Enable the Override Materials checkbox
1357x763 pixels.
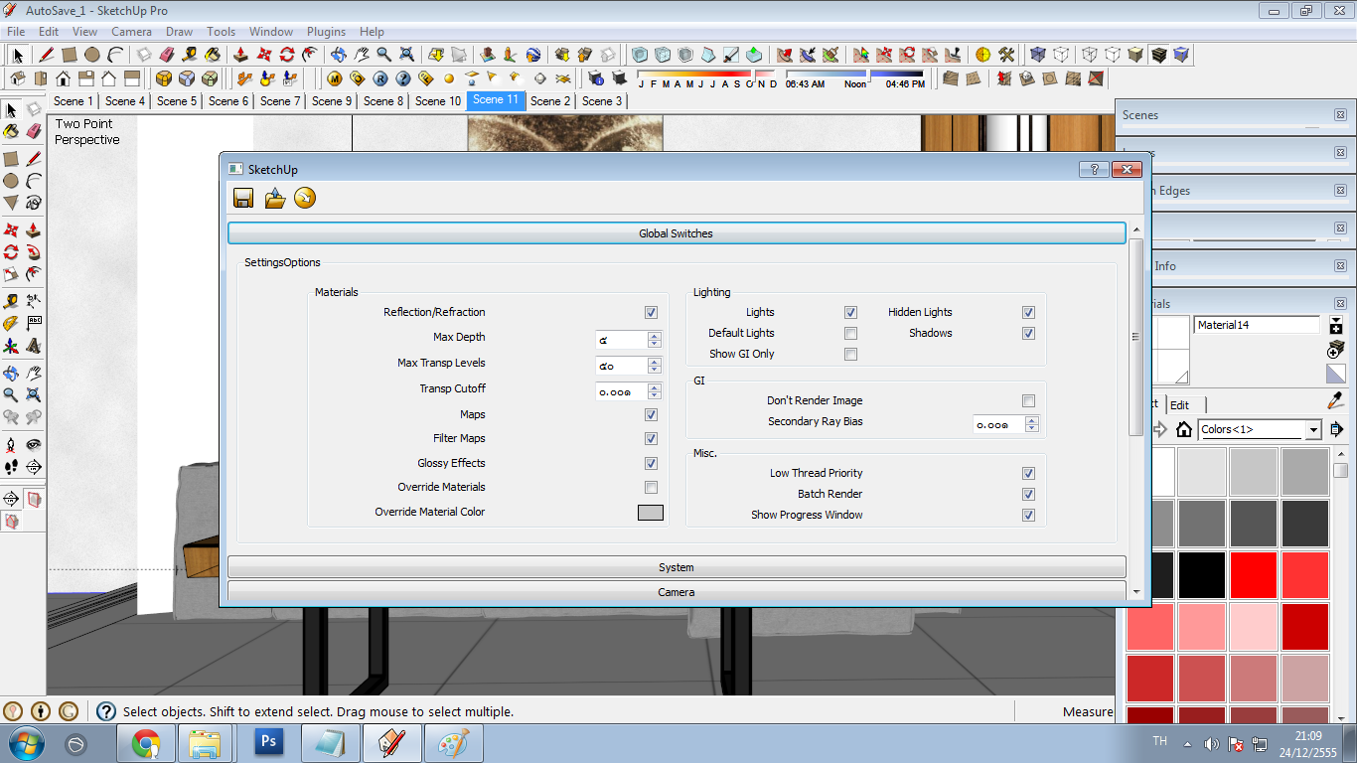(651, 487)
